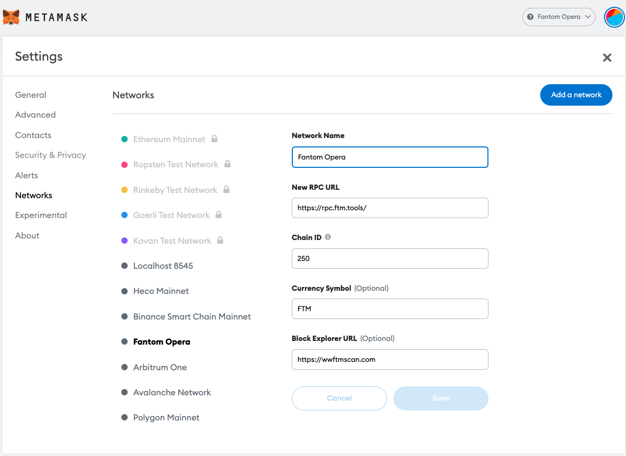Click the Currency Symbol field
This screenshot has height=456, width=626.
(390, 309)
